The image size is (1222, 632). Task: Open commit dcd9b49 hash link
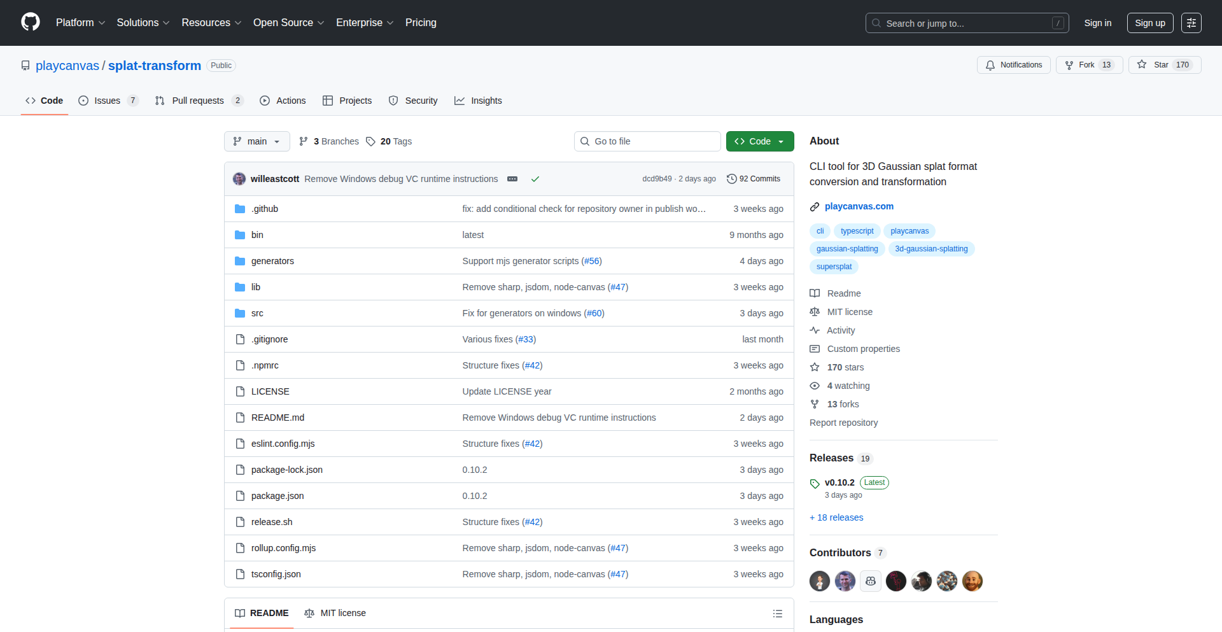click(x=657, y=179)
